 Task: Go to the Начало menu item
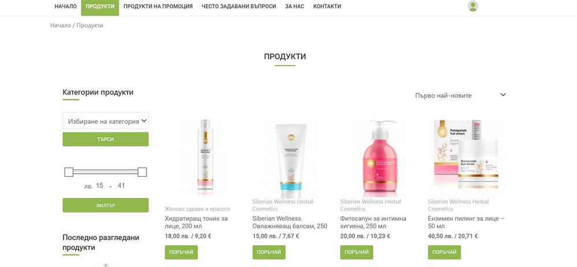66,6
